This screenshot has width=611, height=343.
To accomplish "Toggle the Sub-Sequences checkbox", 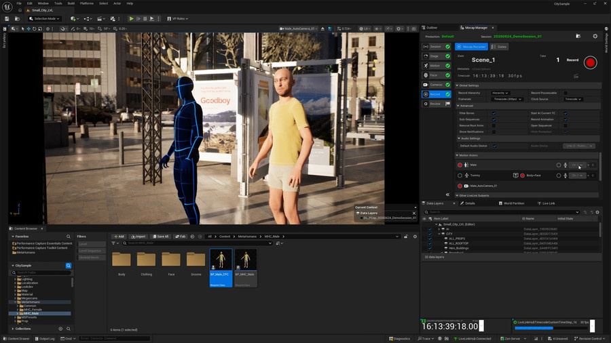I will (x=494, y=119).
